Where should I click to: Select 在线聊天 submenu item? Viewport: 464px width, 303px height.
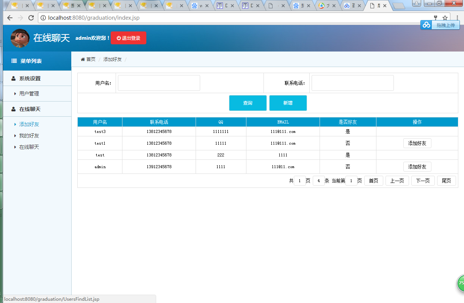tap(29, 147)
